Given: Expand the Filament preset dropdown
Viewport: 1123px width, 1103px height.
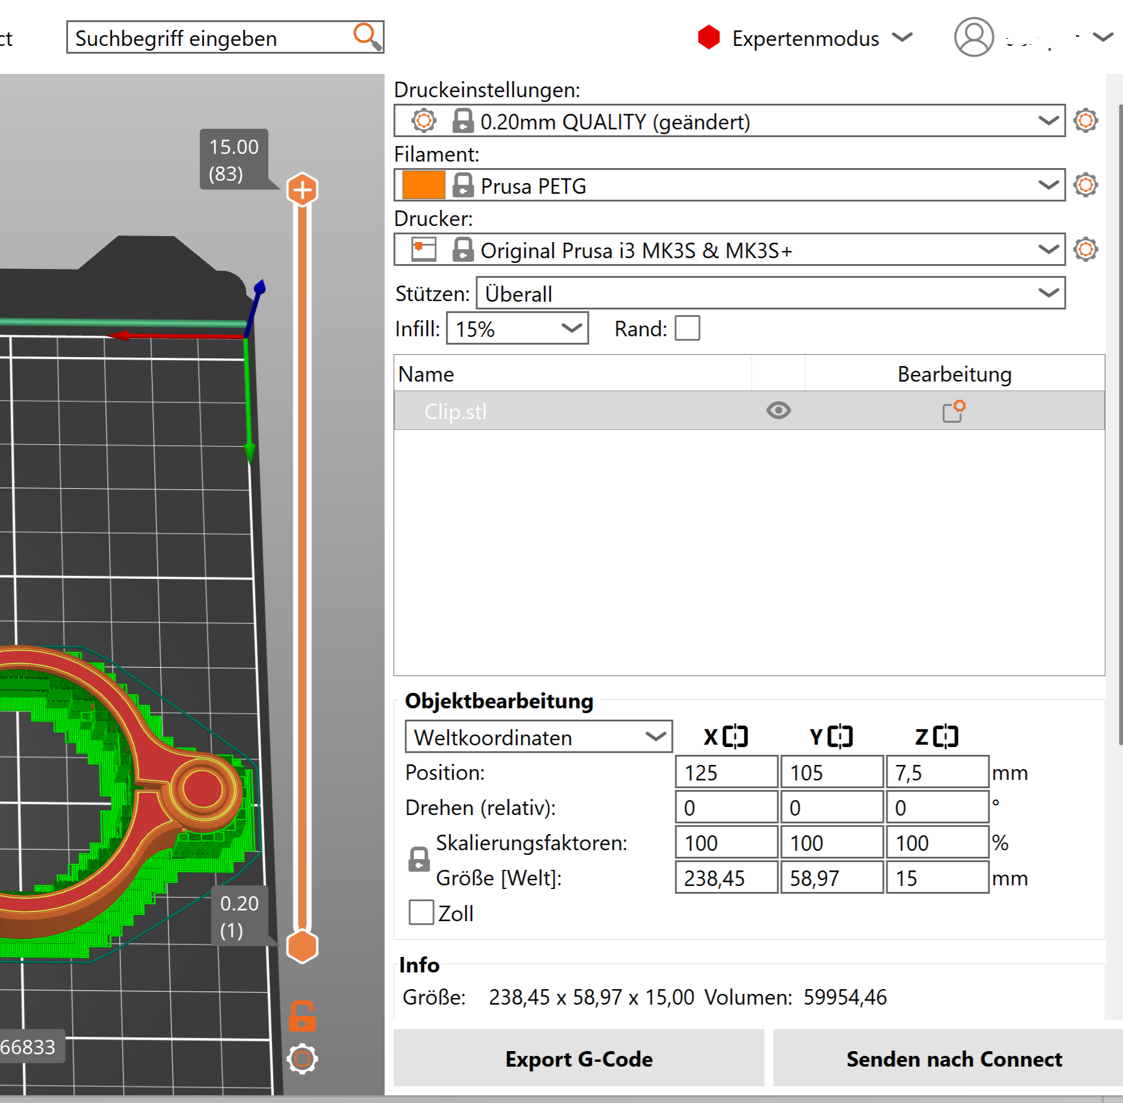Looking at the screenshot, I should point(1048,185).
